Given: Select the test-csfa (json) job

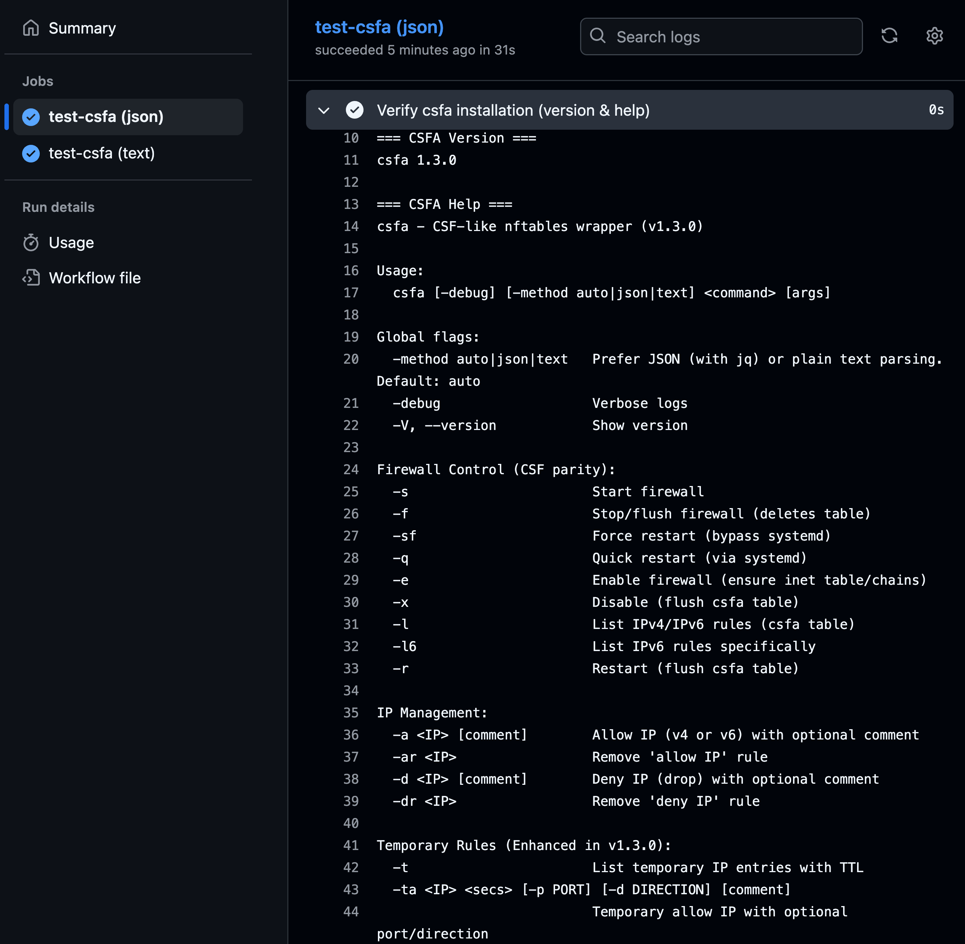Looking at the screenshot, I should click(128, 116).
